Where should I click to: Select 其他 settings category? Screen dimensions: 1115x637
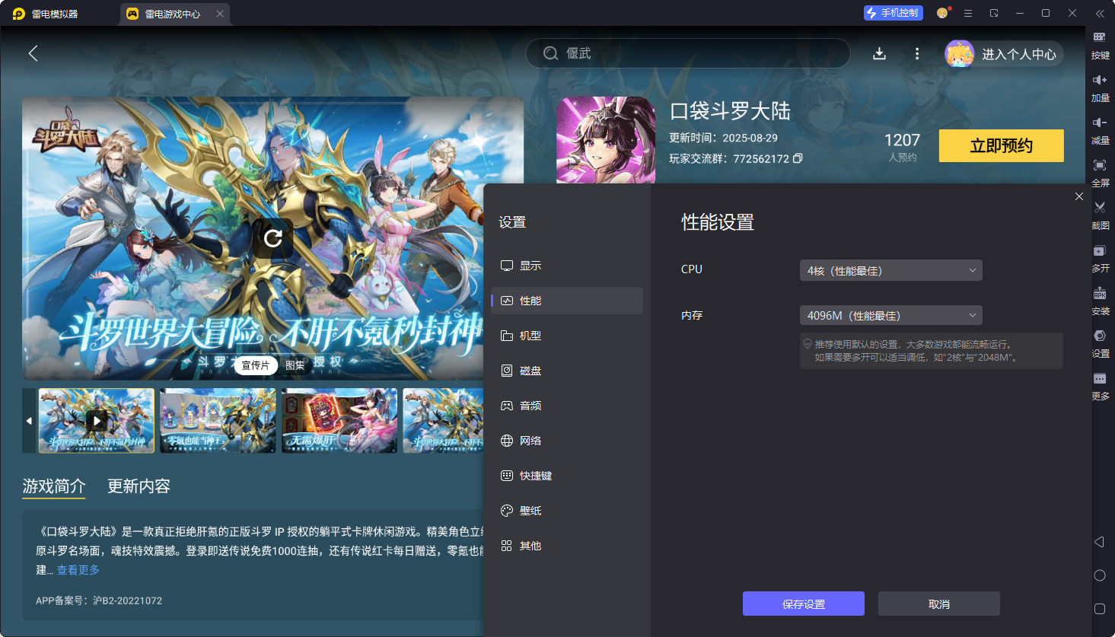[x=567, y=546]
